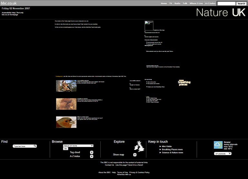Open the Privacy & Cookies Policy link
This screenshot has width=248, height=179.
click(139, 173)
